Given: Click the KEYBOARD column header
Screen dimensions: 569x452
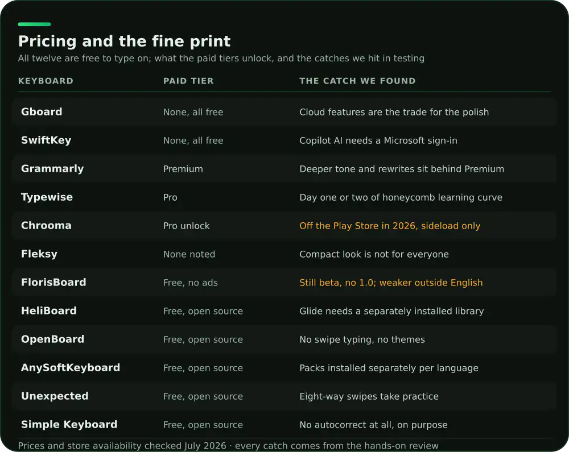Looking at the screenshot, I should coord(46,81).
